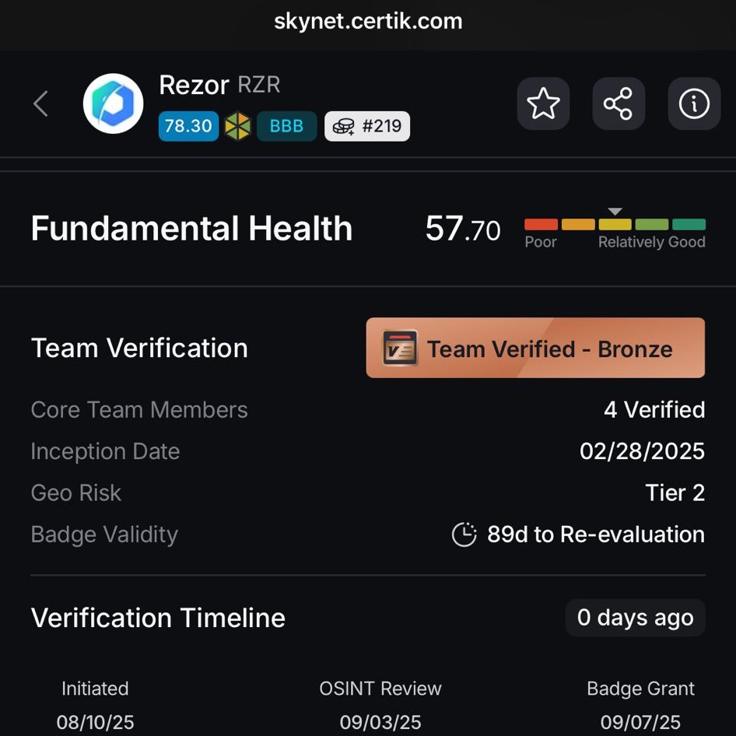Tap the yellow segment of health bar

615,224
